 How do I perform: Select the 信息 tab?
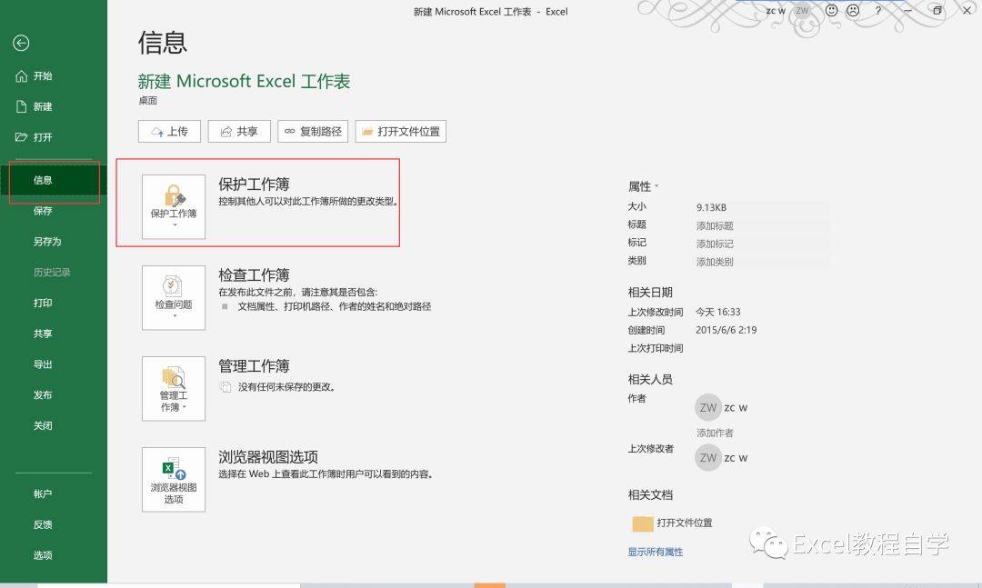pos(54,180)
